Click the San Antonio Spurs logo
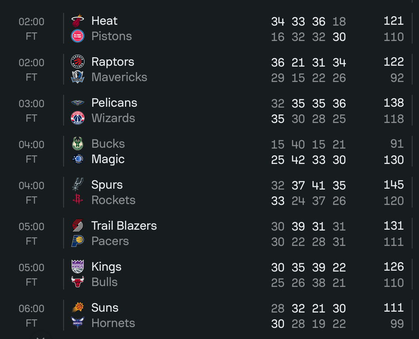 point(78,185)
